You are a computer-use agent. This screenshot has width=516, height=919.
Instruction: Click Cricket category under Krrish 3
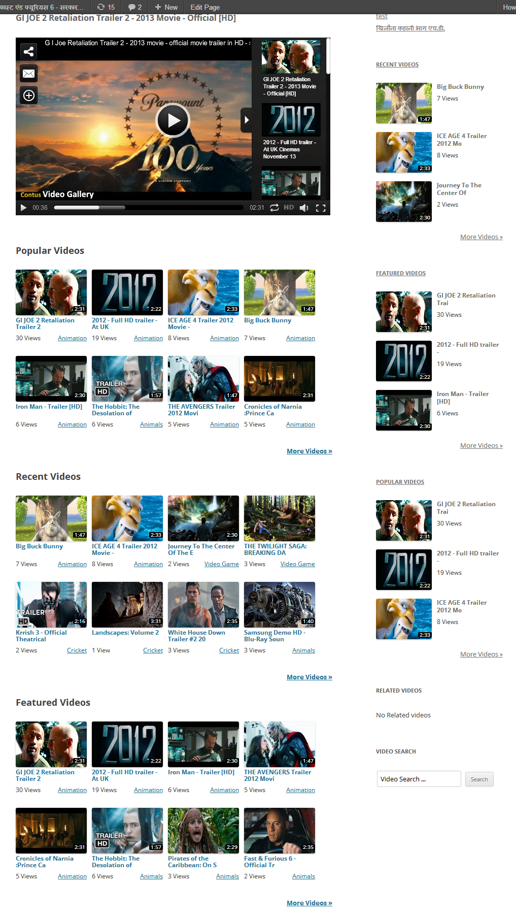77,650
